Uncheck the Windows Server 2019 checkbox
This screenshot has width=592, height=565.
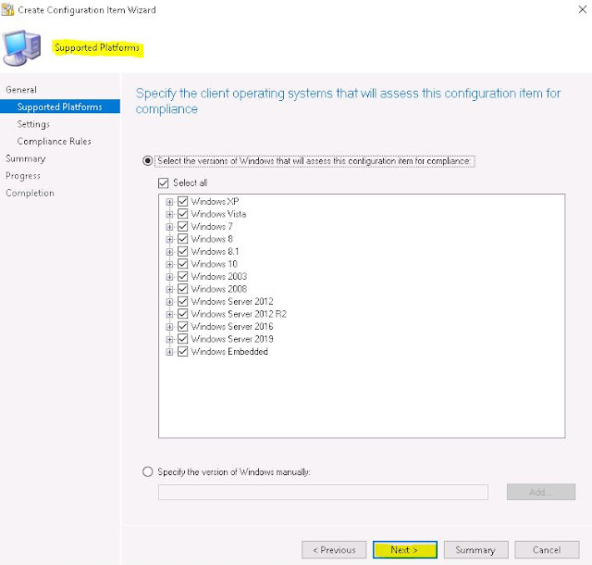pyautogui.click(x=183, y=339)
